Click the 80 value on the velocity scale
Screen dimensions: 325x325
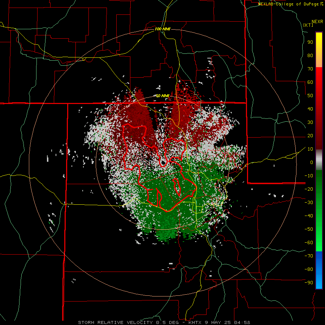tap(310, 56)
